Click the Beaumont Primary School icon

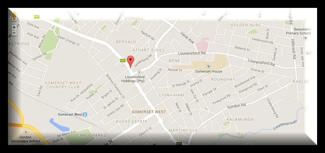coord(305,38)
